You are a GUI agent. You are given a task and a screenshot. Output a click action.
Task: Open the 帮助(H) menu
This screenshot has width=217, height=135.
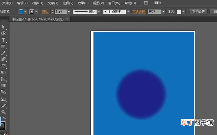(130, 3)
